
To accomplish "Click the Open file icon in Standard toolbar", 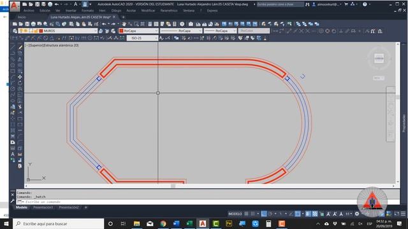I will click(x=21, y=24).
